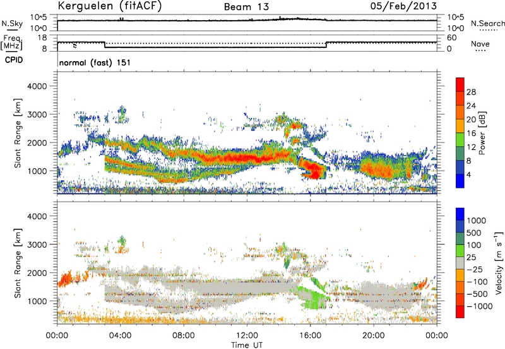505x349 pixels.
Task: Click the "4000" slant range tick of velocity panel
Action: (37, 216)
